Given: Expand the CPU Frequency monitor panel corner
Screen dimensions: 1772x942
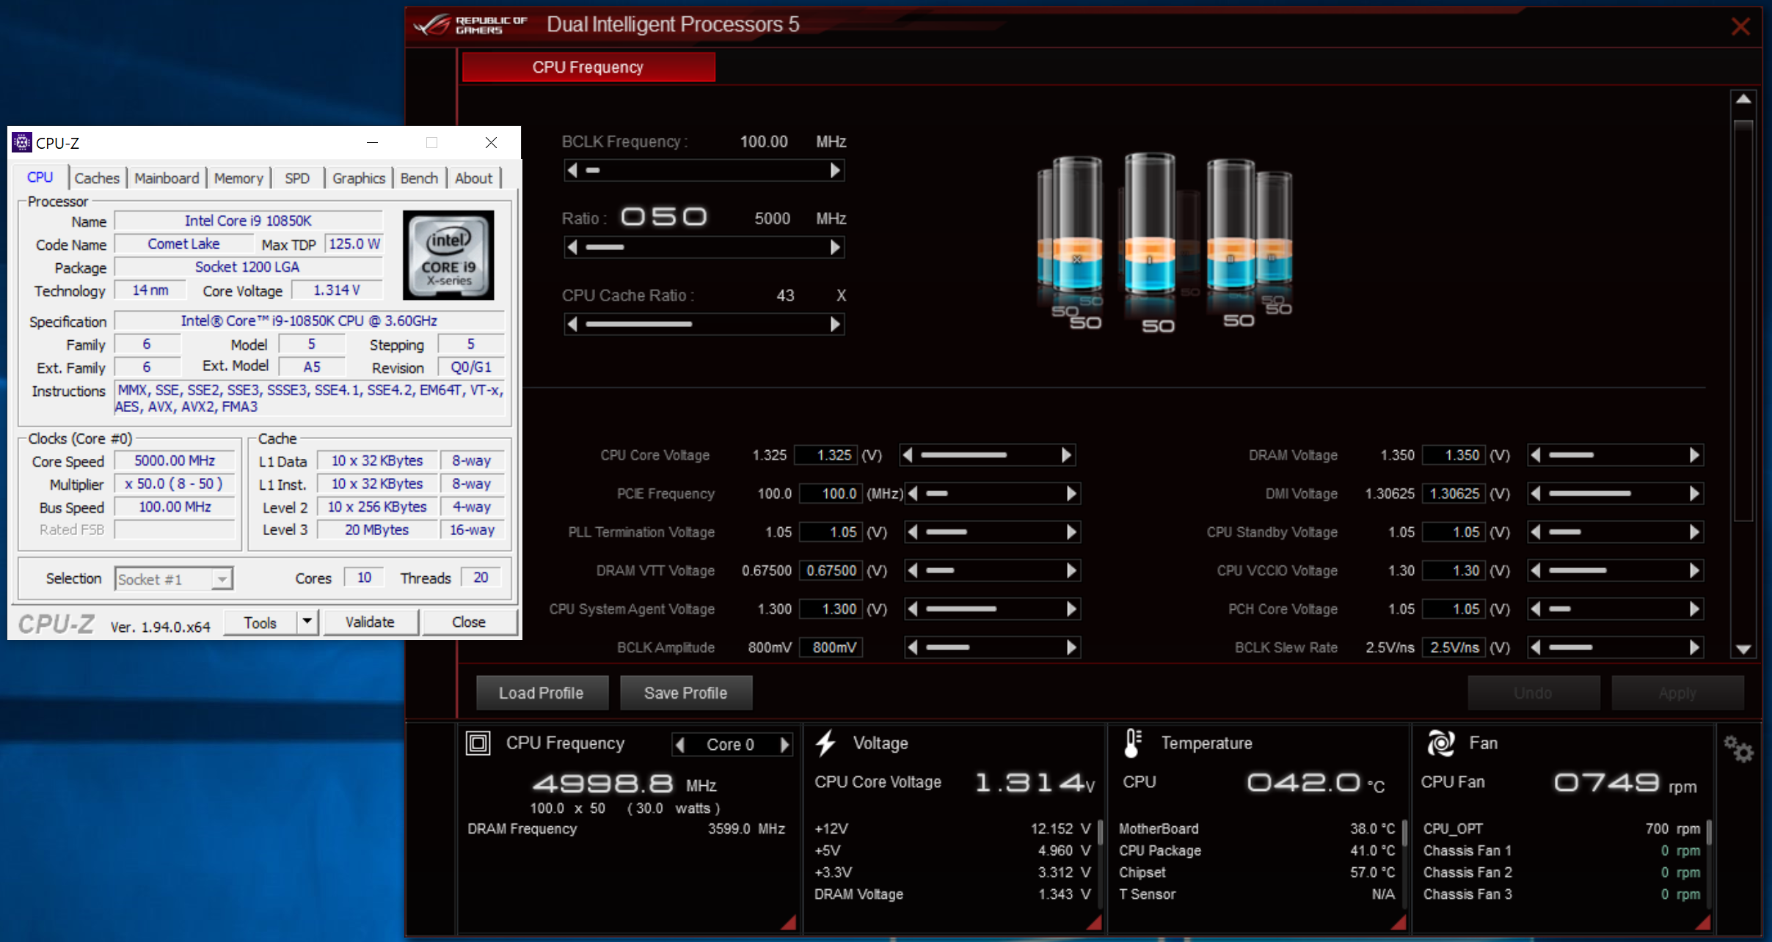Looking at the screenshot, I should 790,923.
